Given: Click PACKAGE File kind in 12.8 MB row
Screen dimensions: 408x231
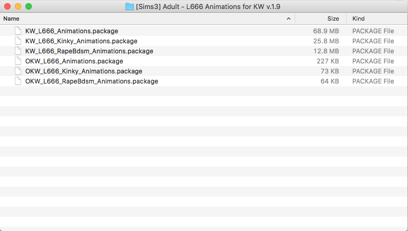Looking at the screenshot, I should 373,51.
